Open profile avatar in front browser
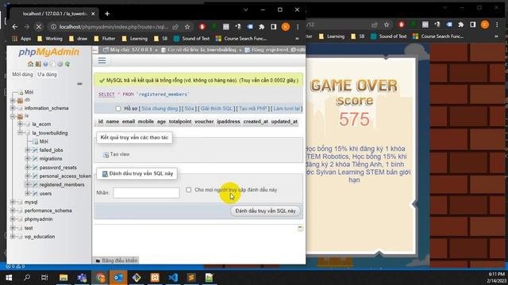The height and width of the screenshot is (285, 508). click(x=286, y=27)
